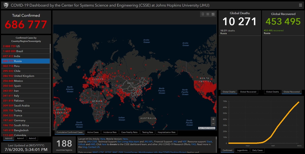
Task: Switch chart to Daily Cases tab
Action: coord(257,150)
